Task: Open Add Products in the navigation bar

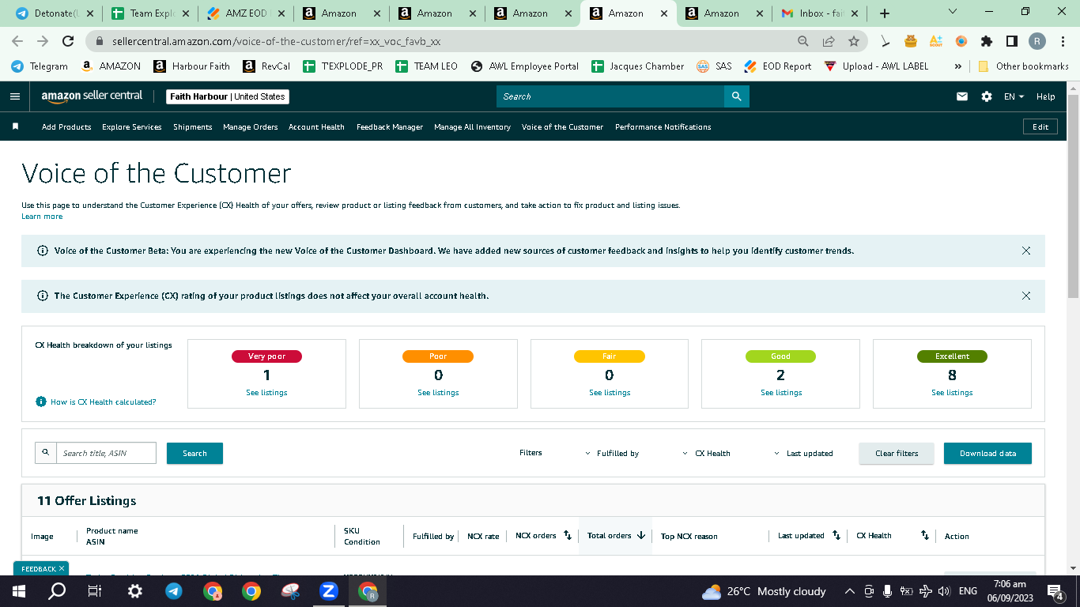Action: pos(66,126)
